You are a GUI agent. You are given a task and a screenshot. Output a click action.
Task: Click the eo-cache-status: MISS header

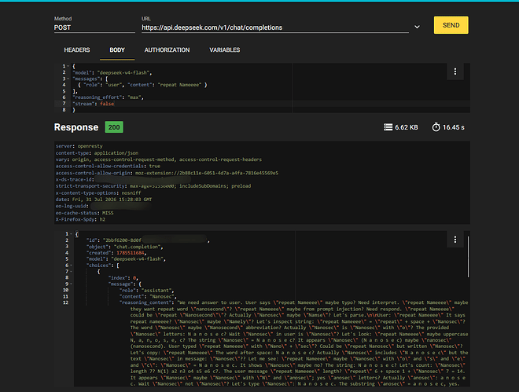[x=84, y=213]
